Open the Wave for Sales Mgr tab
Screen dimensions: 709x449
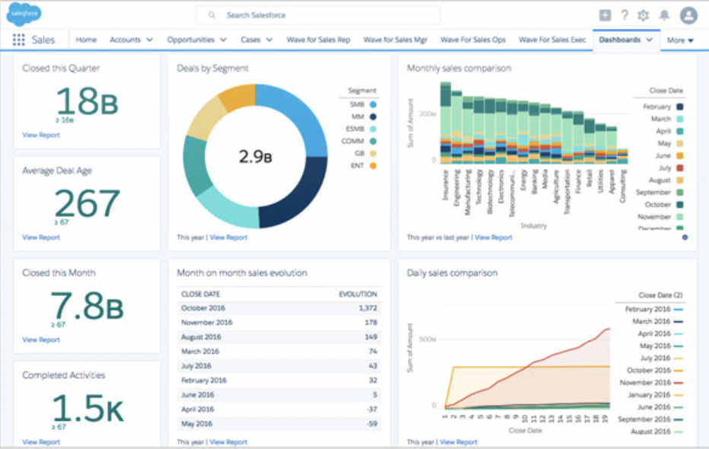point(395,40)
